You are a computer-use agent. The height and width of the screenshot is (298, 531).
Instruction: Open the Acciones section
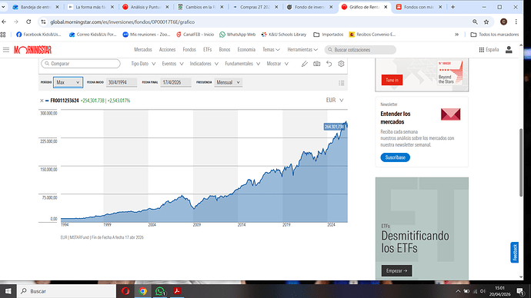167,50
